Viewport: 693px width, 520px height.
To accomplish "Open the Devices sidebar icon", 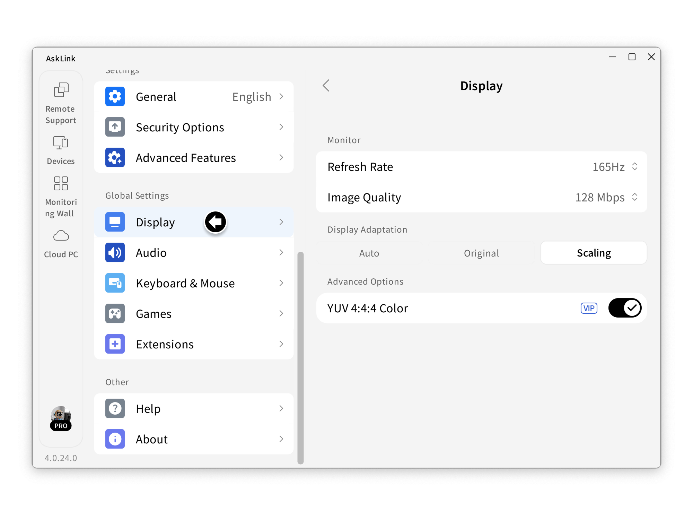I will coord(61,143).
